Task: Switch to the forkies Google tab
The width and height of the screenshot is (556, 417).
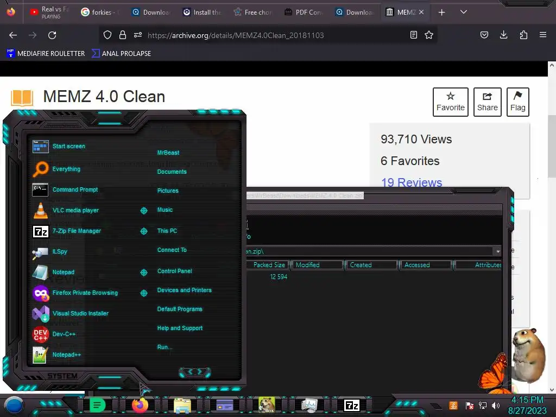Action: pyautogui.click(x=100, y=12)
